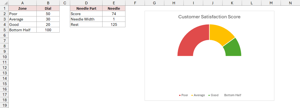This screenshot has width=300, height=108.
Task: Select column N header
Action: pos(290,3)
